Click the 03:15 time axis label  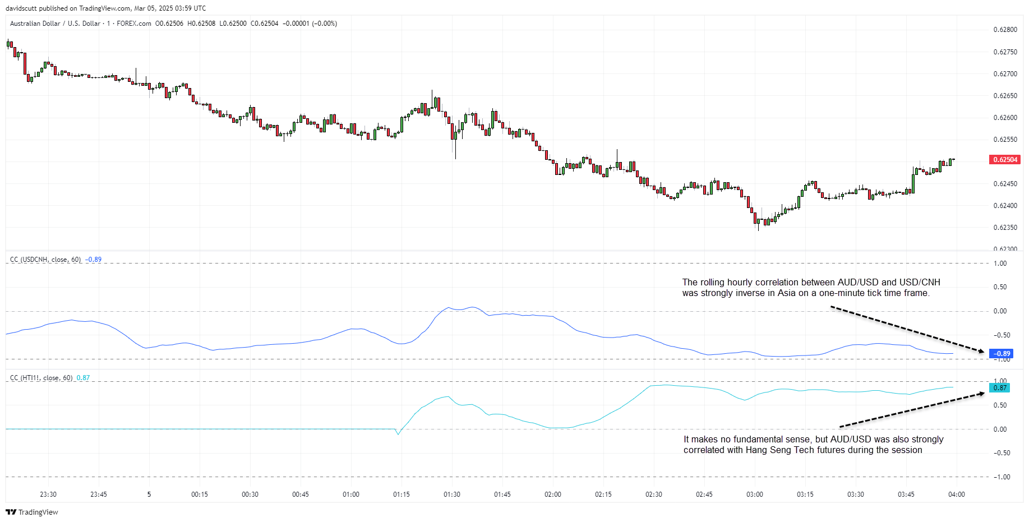pyautogui.click(x=805, y=495)
